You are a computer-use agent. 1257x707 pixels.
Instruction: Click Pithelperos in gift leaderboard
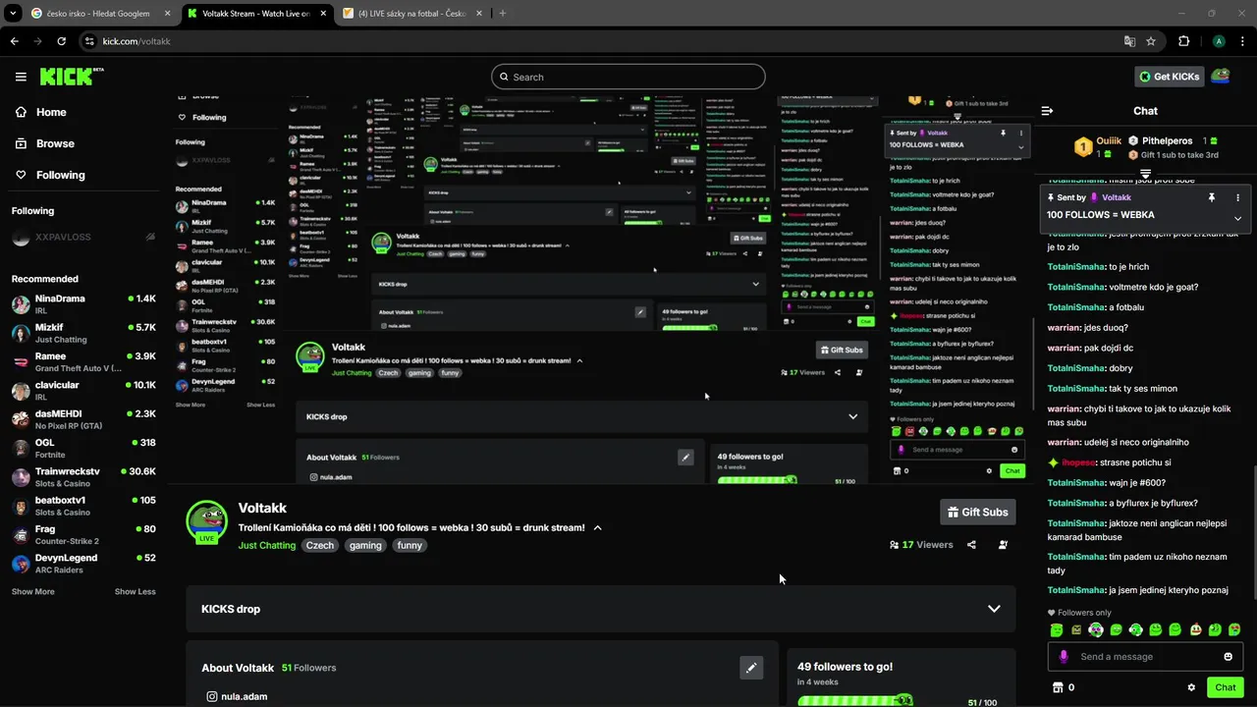1167,140
